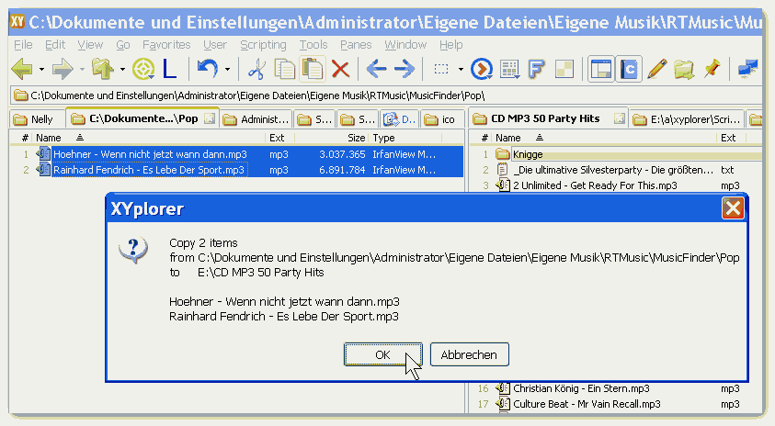Click Abbrechen to cancel copy
Image resolution: width=775 pixels, height=426 pixels.
tap(469, 354)
